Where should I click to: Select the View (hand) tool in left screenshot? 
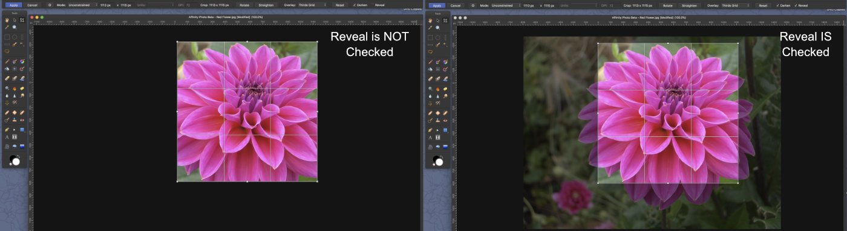point(7,21)
